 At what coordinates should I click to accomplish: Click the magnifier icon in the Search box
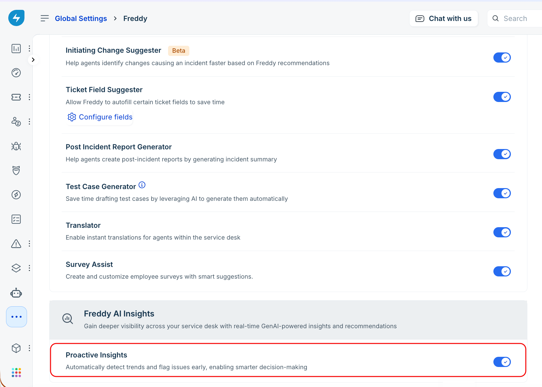click(496, 18)
